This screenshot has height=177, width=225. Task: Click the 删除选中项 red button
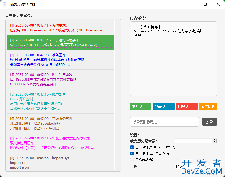point(187,106)
